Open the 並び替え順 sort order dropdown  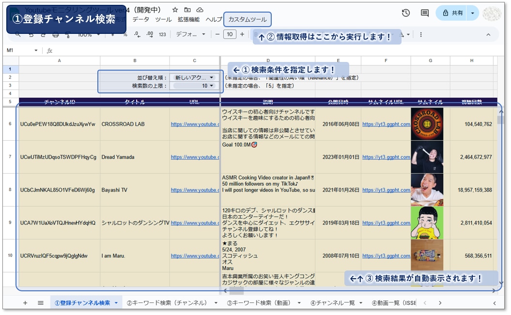[194, 77]
